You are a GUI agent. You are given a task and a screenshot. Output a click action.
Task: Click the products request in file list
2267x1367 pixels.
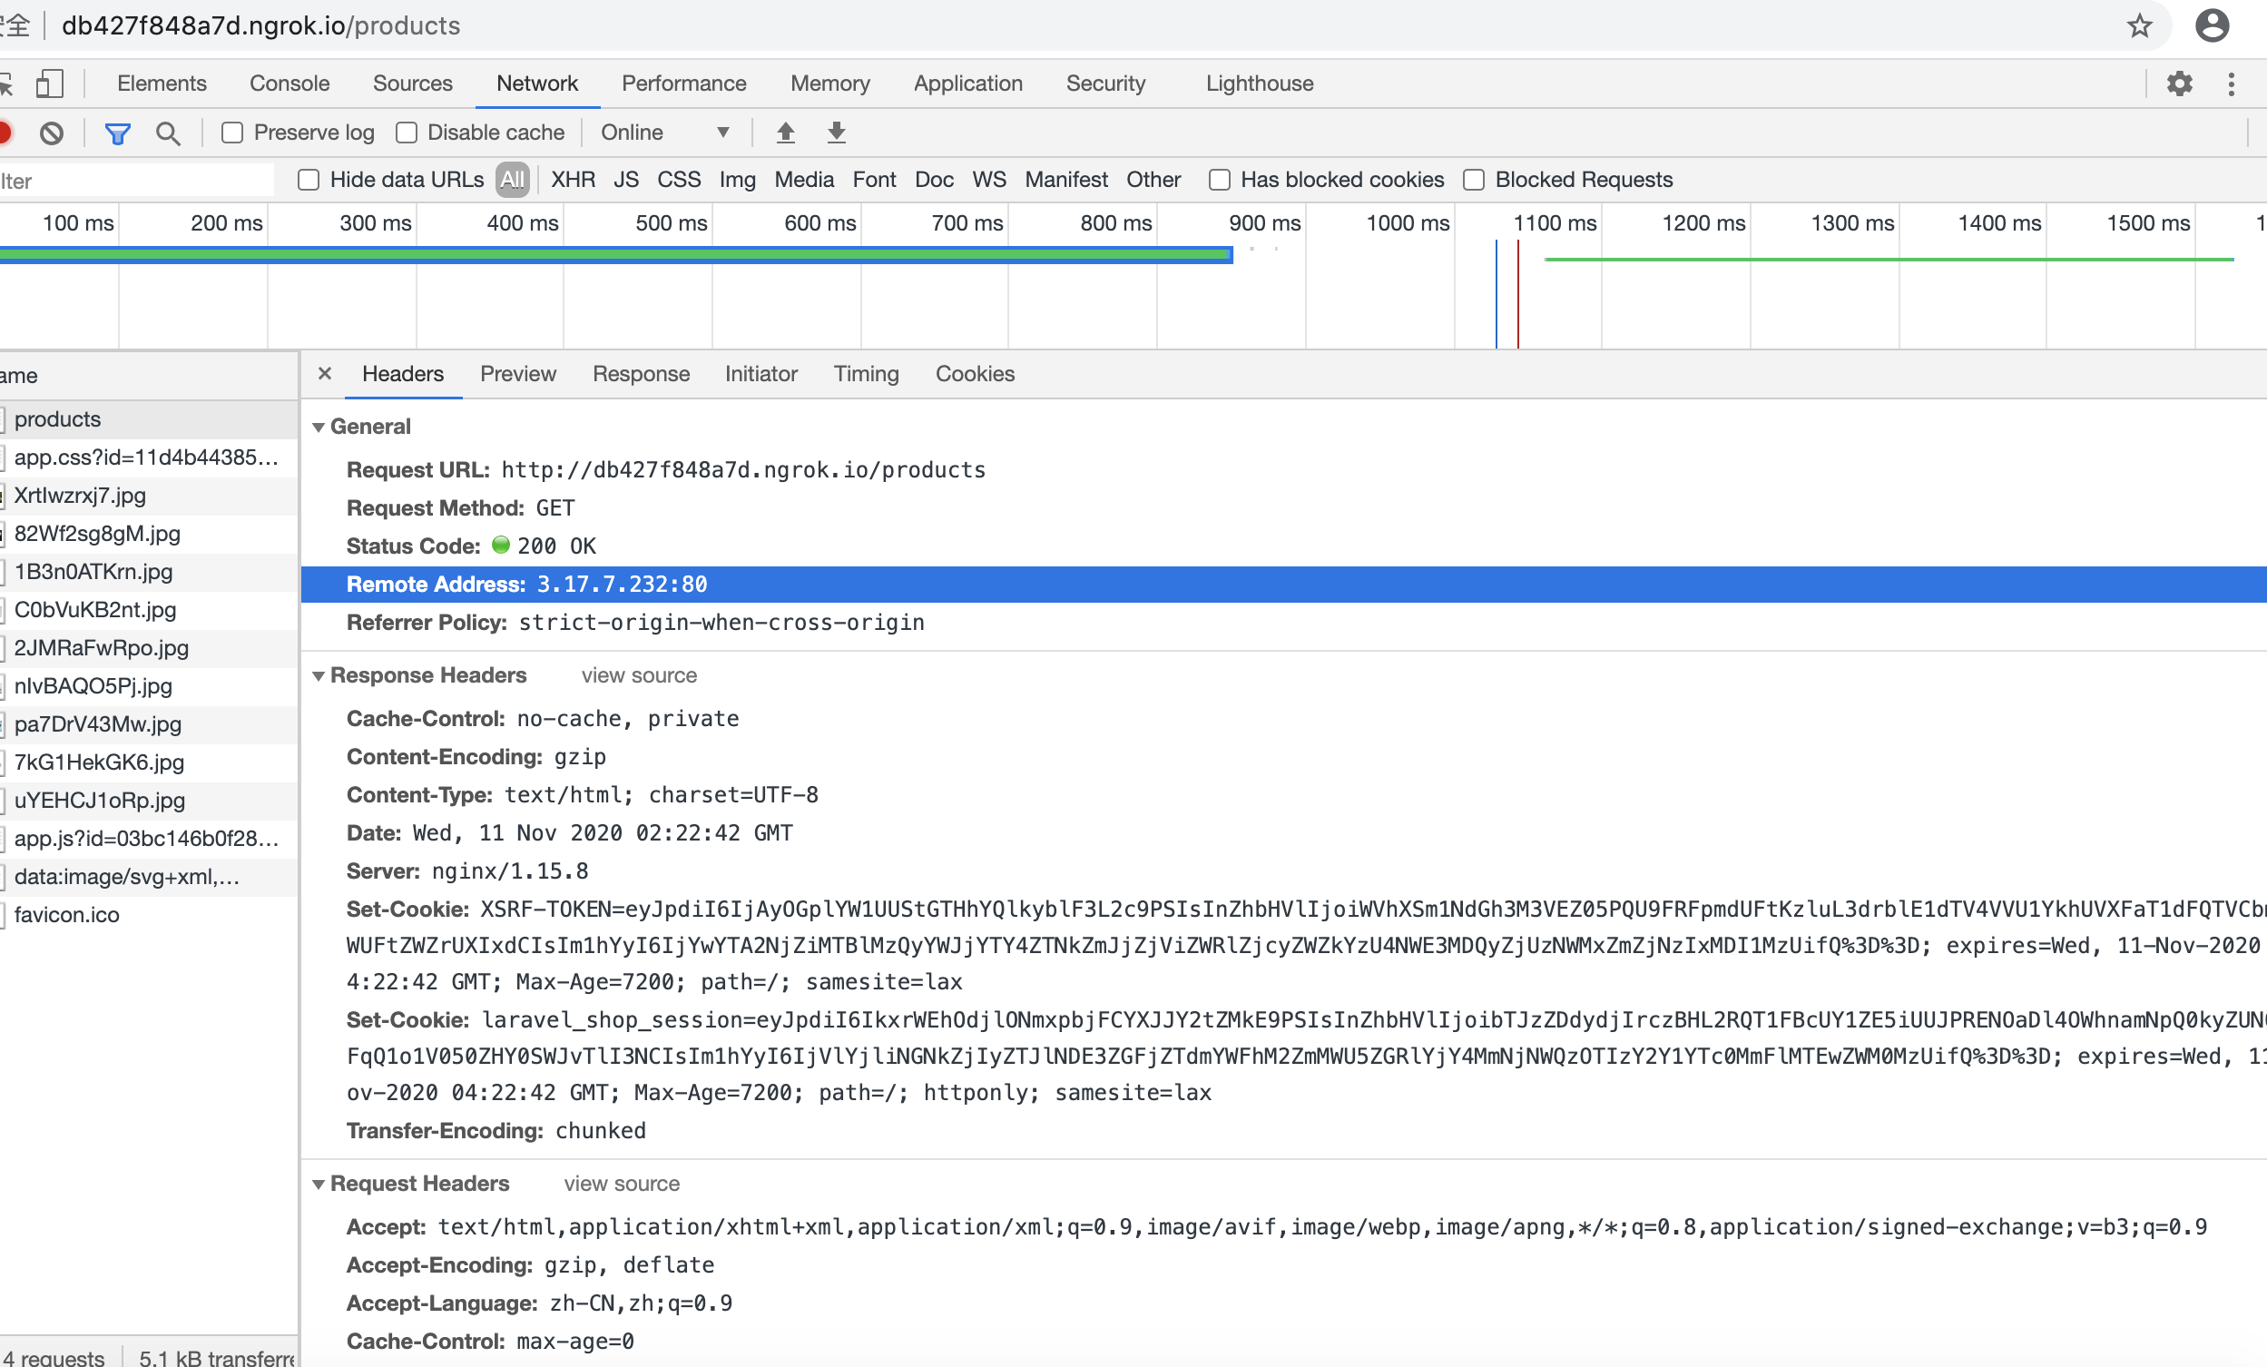[58, 418]
